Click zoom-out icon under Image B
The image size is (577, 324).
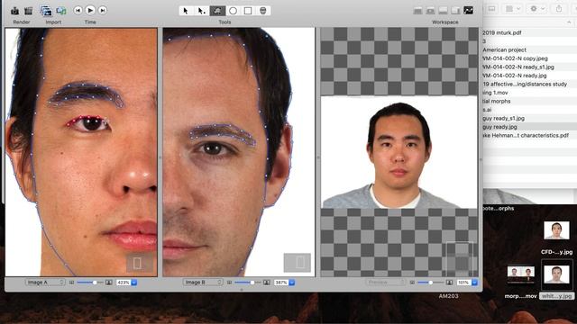[229, 283]
